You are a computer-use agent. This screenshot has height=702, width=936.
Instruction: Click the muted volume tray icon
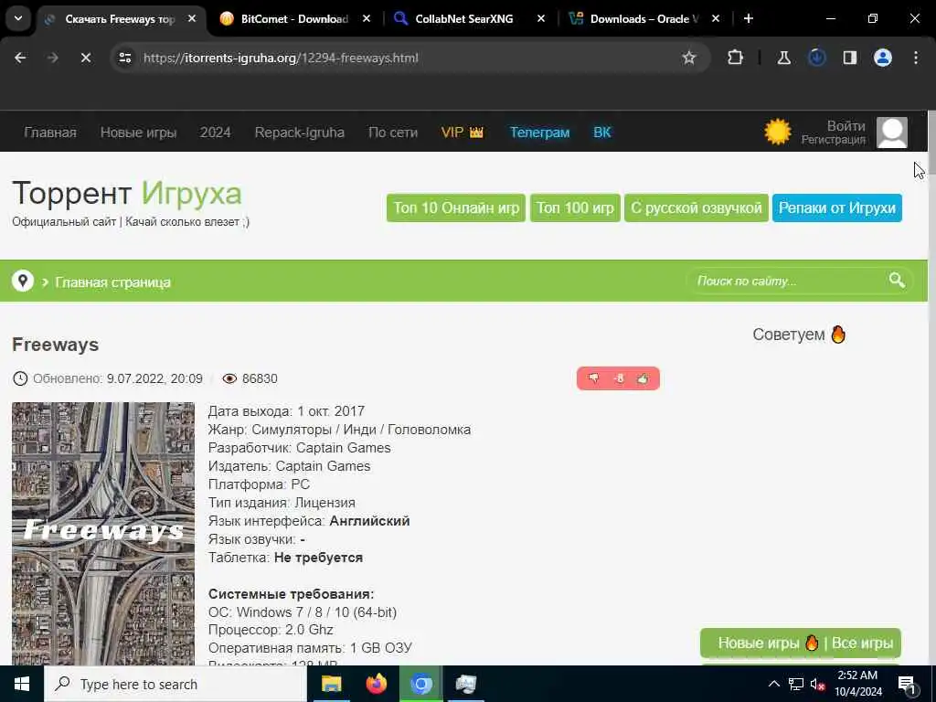pos(817,685)
